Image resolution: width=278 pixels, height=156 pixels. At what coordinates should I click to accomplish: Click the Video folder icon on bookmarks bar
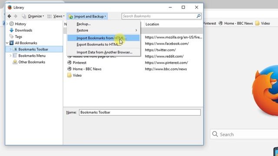pyautogui.click(x=257, y=23)
